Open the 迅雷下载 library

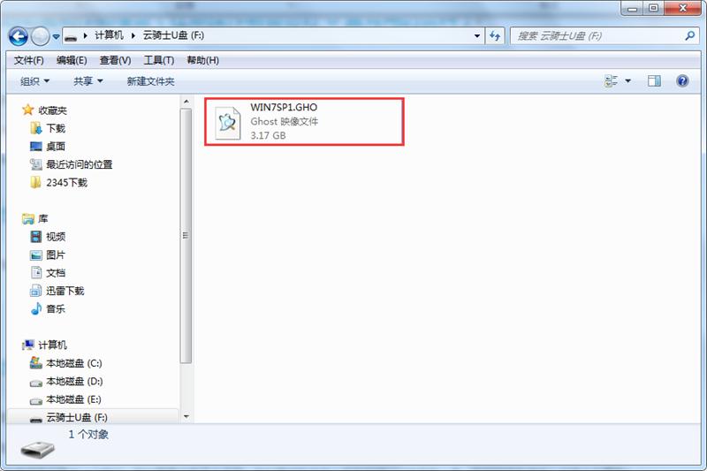click(65, 291)
